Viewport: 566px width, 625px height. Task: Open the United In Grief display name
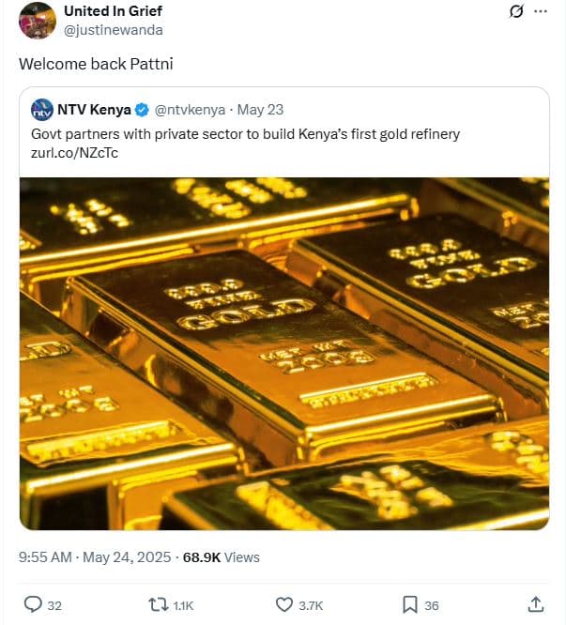coord(113,11)
